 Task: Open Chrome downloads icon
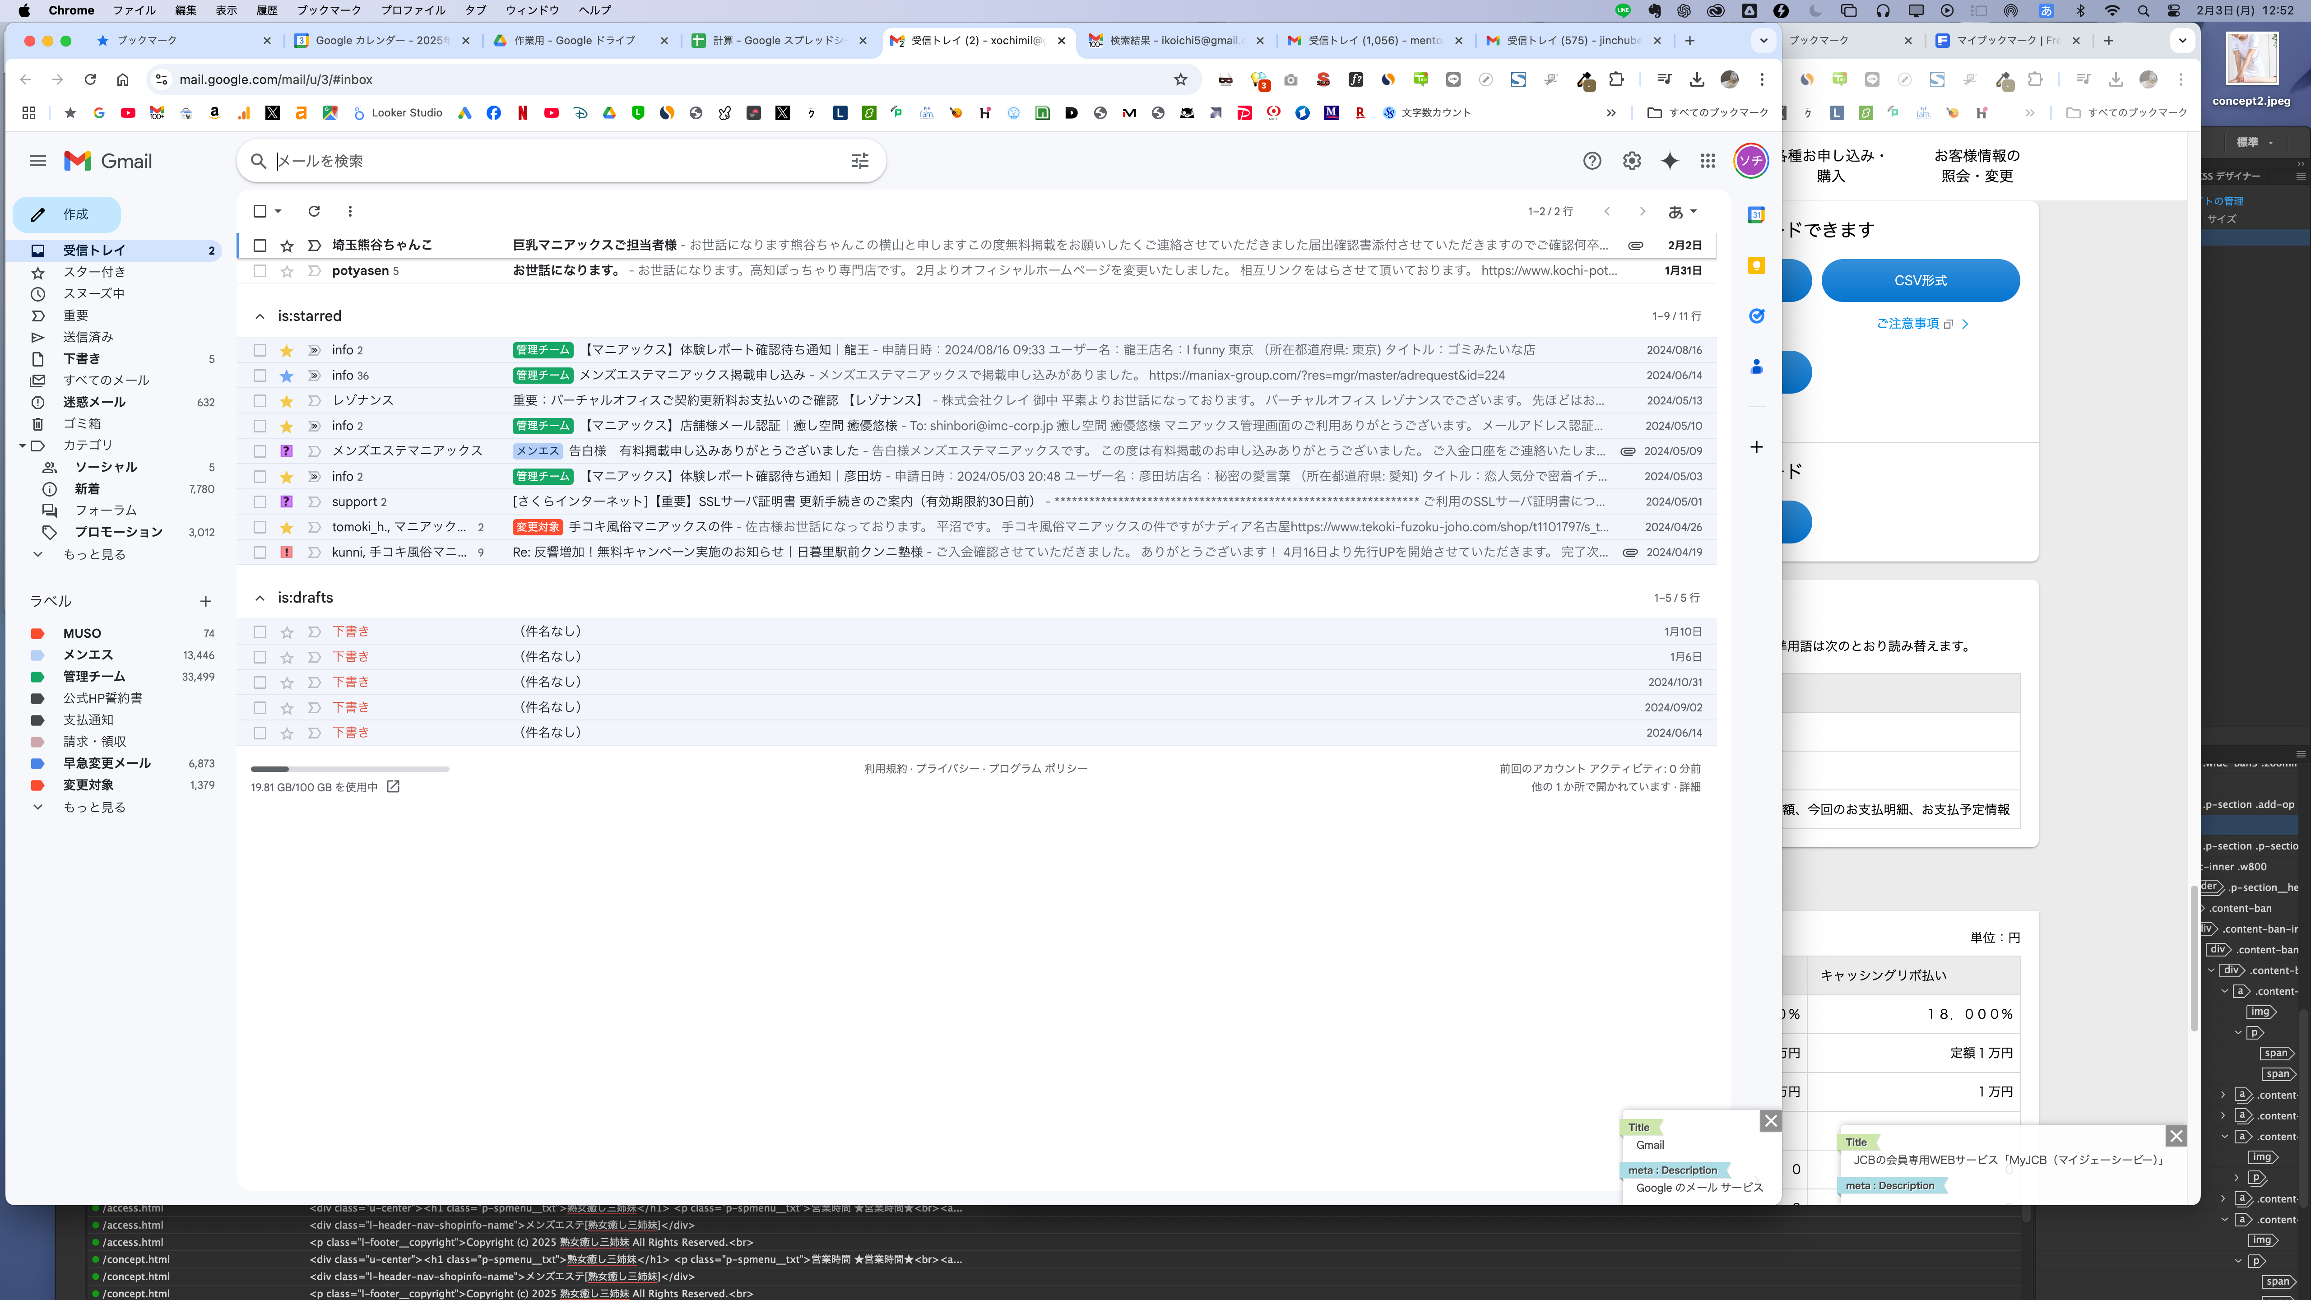(x=1697, y=79)
